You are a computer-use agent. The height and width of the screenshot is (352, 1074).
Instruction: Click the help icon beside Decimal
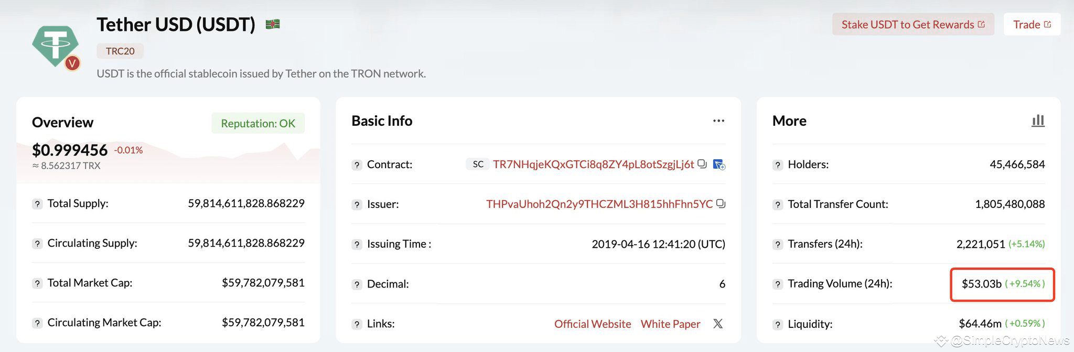point(357,284)
